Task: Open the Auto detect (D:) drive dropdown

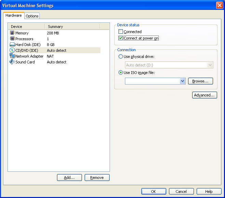Action: click(210, 65)
